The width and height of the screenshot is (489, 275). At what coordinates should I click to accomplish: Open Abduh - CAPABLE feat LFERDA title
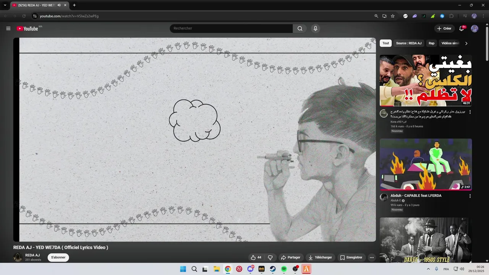pyautogui.click(x=416, y=196)
